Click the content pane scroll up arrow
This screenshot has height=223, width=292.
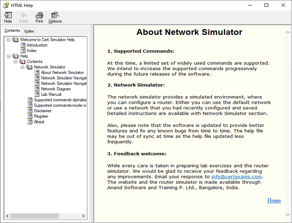(x=288, y=32)
